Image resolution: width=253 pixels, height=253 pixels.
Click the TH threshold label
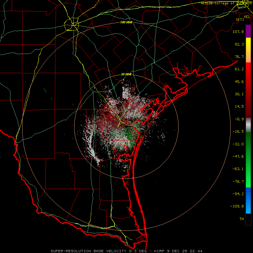coord(241,219)
